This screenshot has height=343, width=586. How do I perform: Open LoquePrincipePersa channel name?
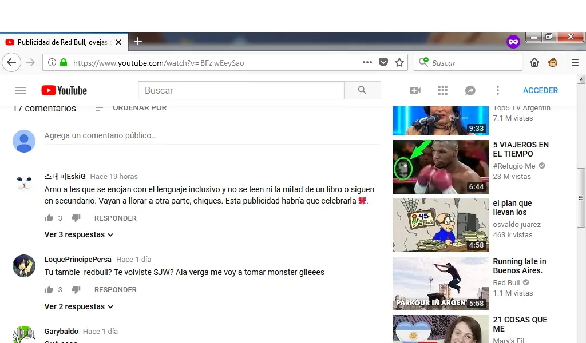click(78, 260)
